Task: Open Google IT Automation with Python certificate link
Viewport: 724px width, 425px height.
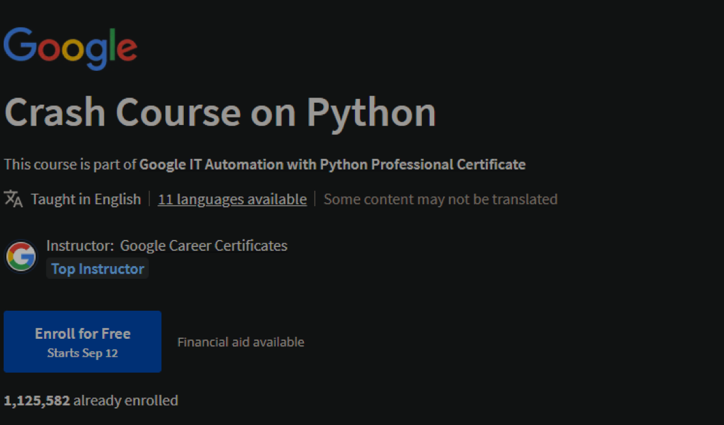Action: tap(332, 165)
